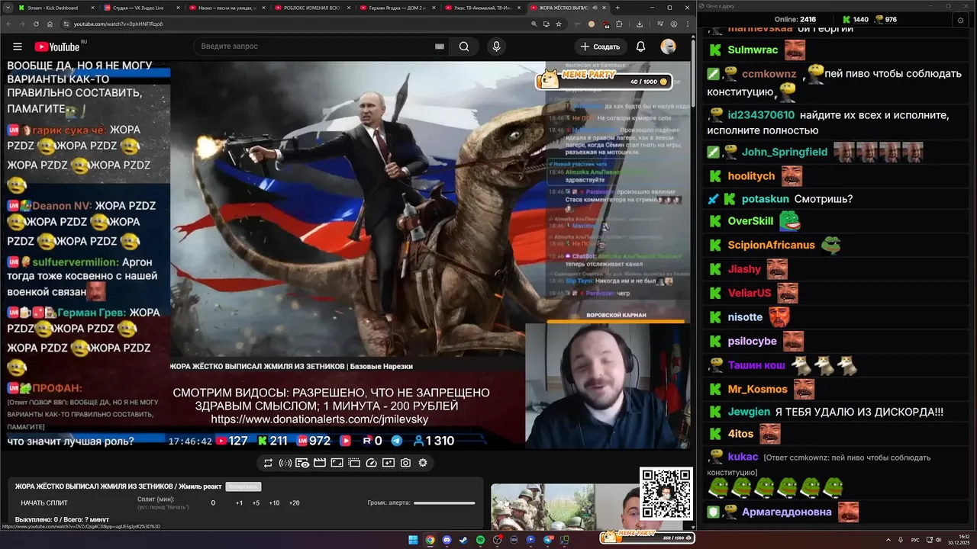The height and width of the screenshot is (549, 977).
Task: Click the eye preview icon in player toolbar
Action: pyautogui.click(x=302, y=463)
